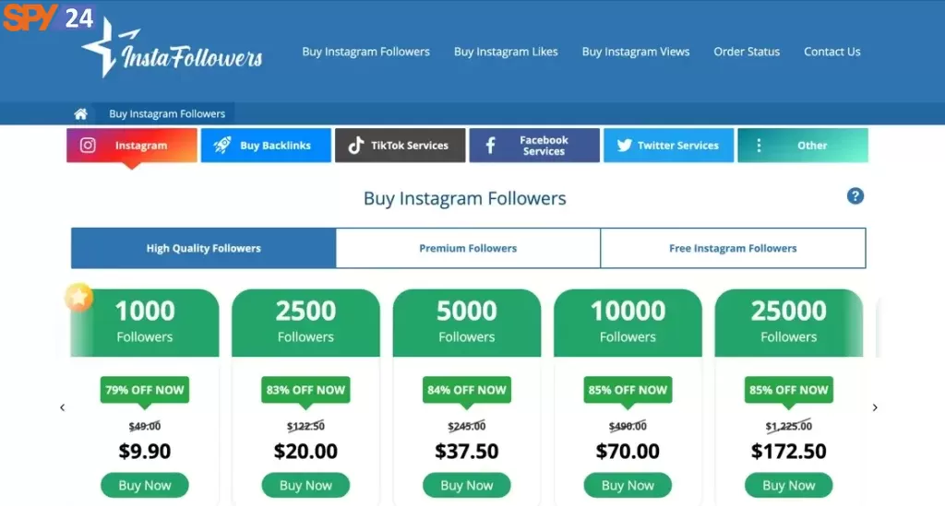
Task: Open Buy Instagram Likes menu item
Action: [506, 52]
